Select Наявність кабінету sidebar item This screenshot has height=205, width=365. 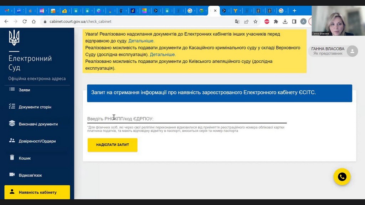37,192
